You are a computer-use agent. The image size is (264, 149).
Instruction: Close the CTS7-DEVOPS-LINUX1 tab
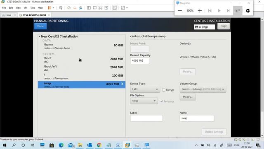(x=49, y=15)
